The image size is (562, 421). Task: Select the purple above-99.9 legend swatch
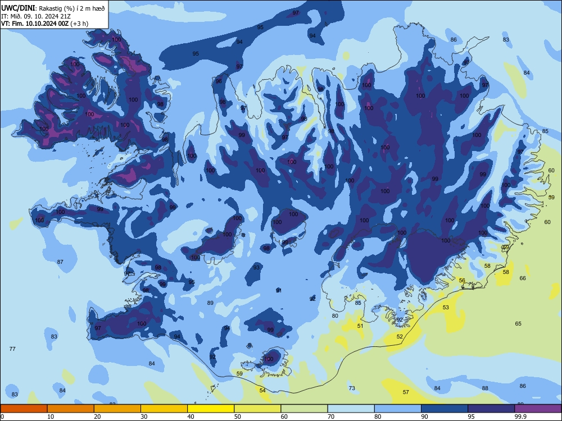point(538,409)
